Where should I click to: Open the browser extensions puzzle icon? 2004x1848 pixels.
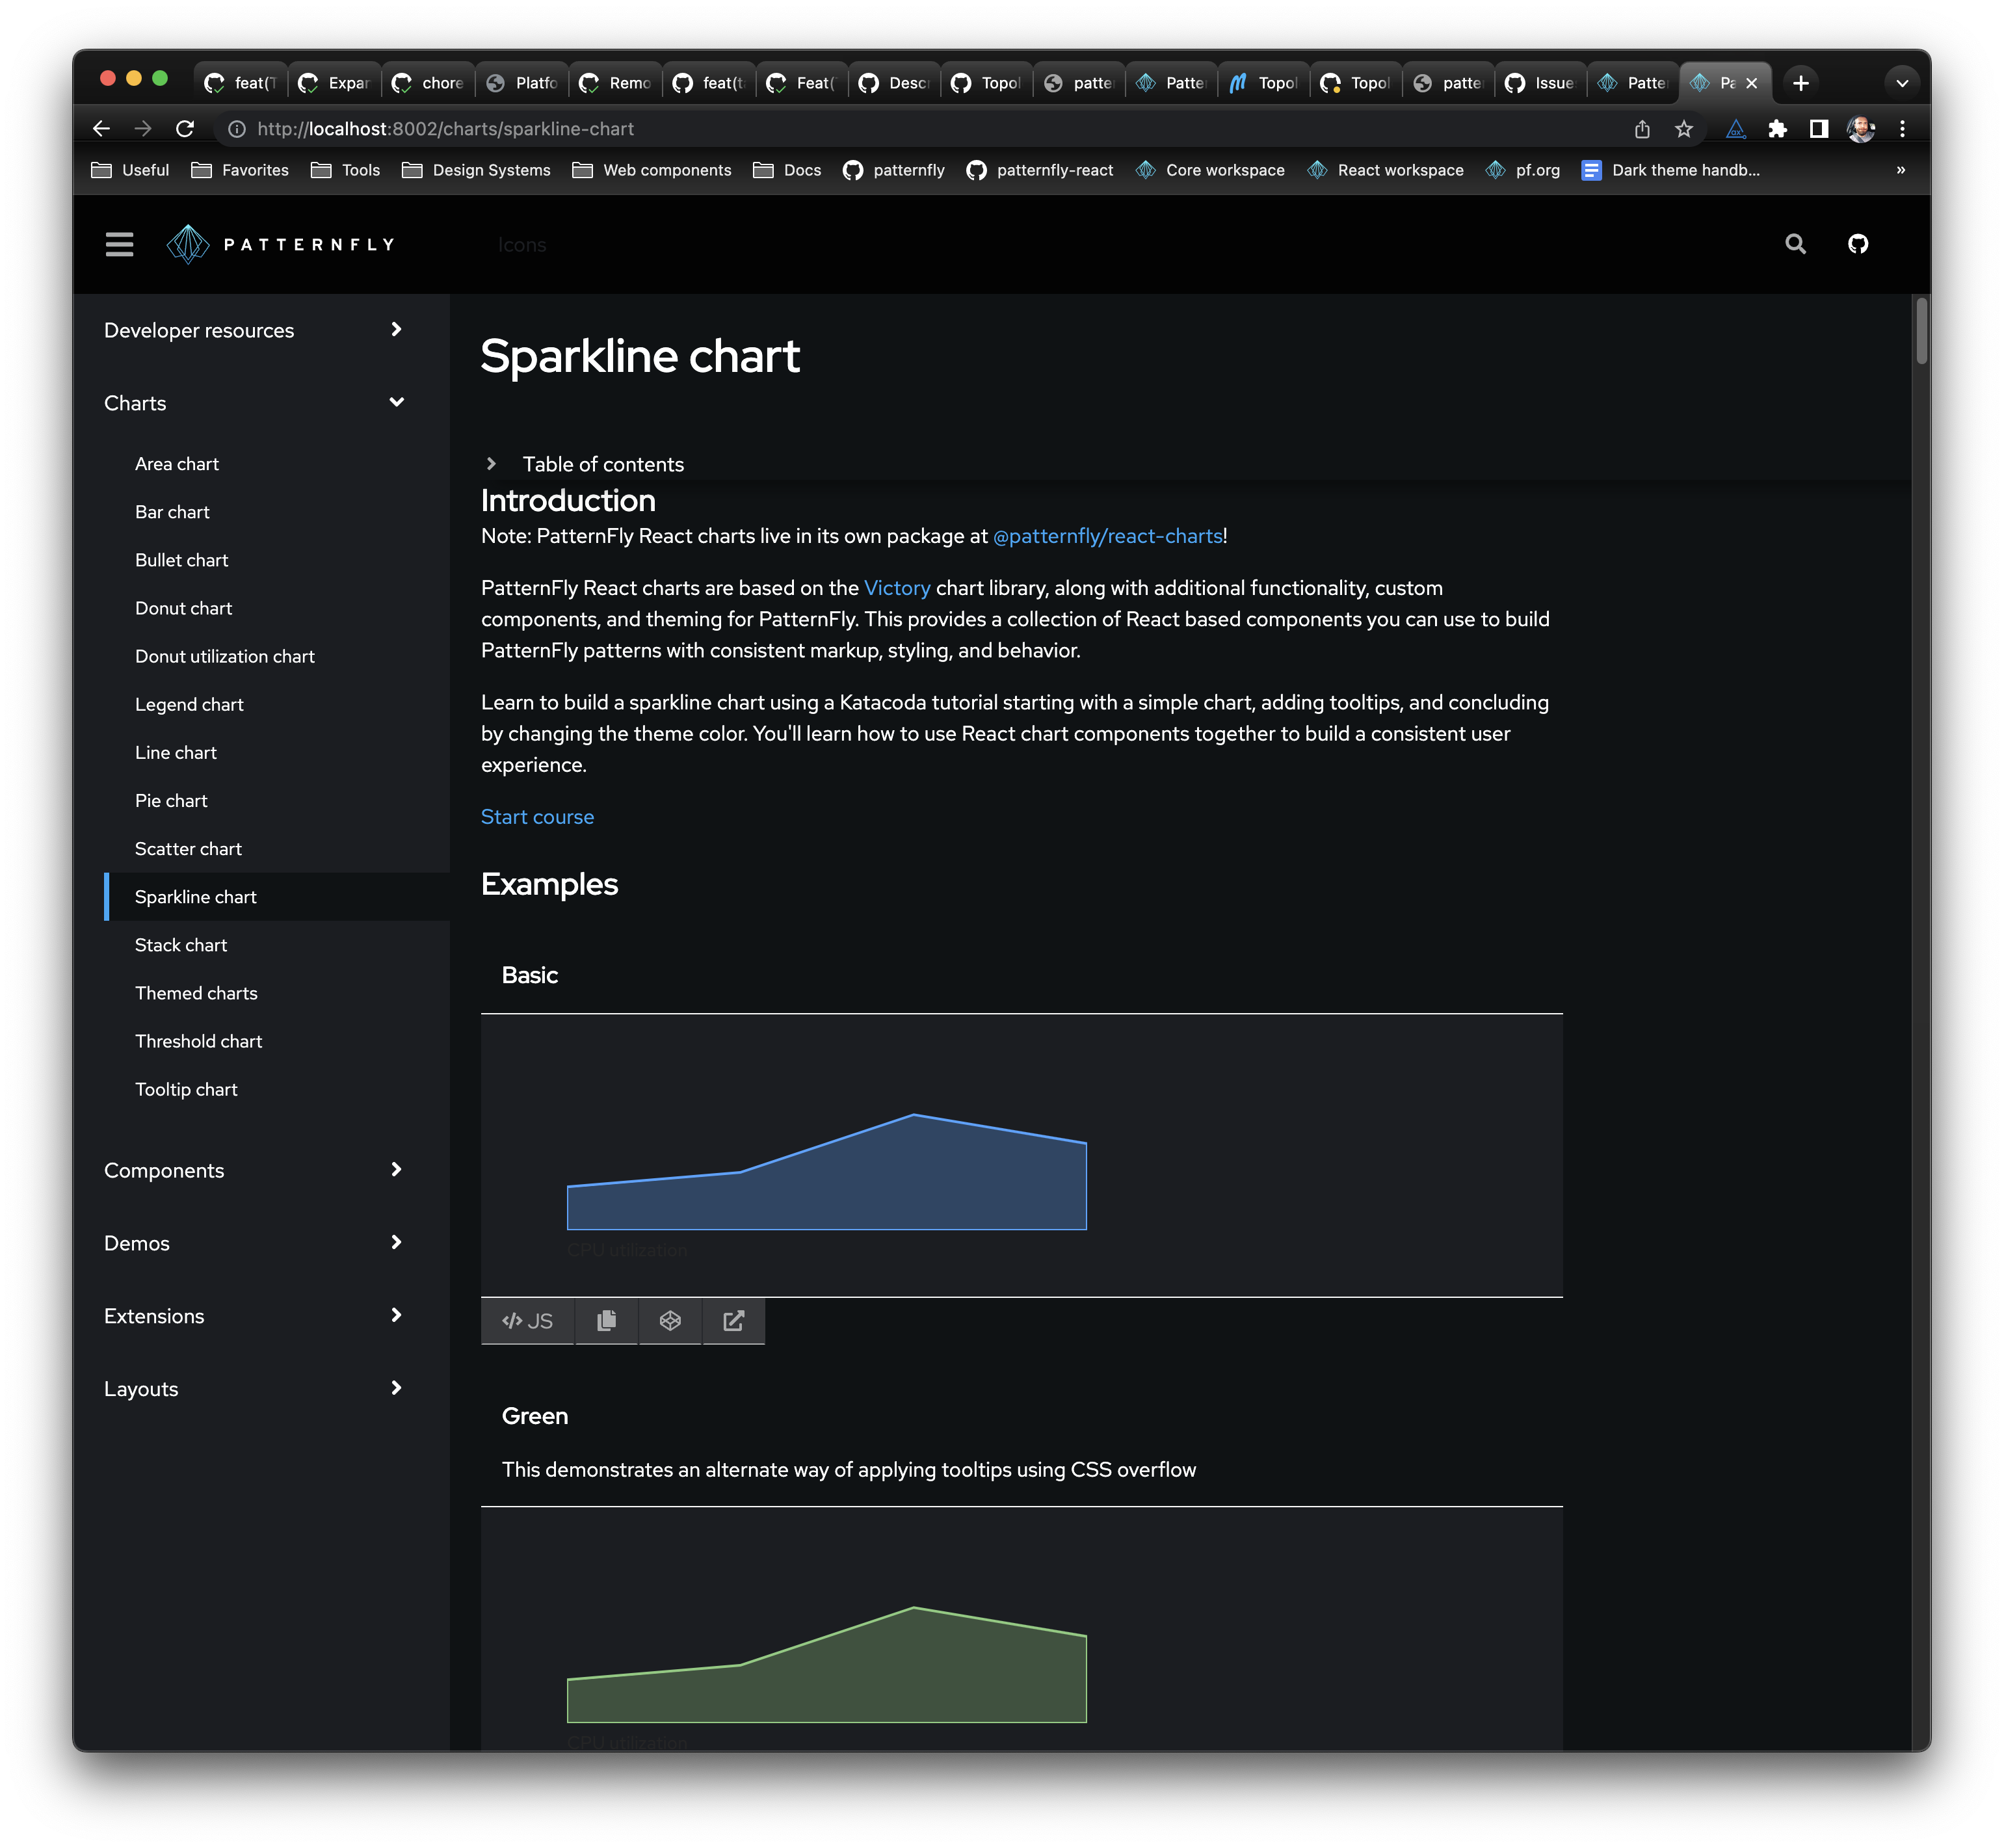(1777, 129)
